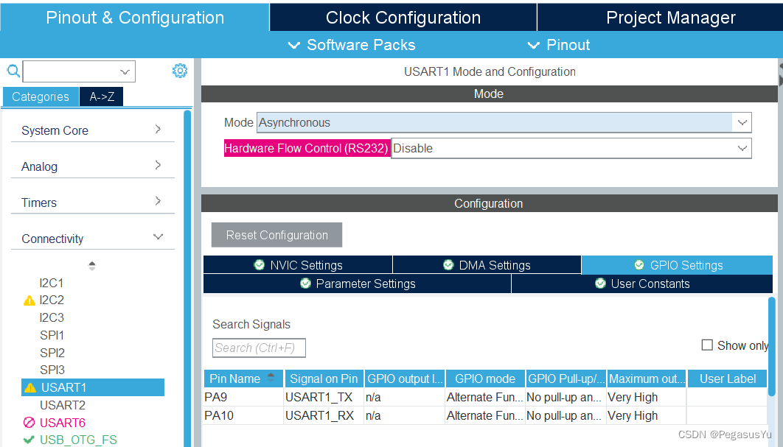Screen dimensions: 783x447
Task: Select the A->Z tab
Action: click(x=101, y=96)
